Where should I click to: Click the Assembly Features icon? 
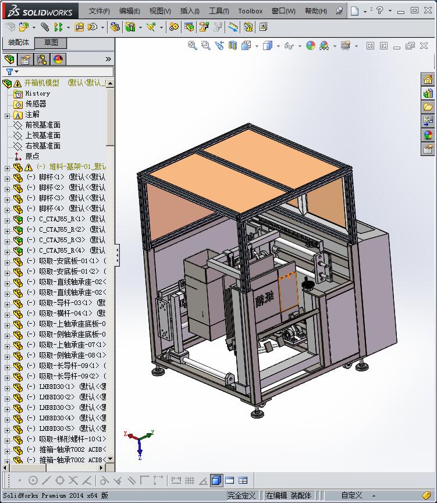coord(130,27)
